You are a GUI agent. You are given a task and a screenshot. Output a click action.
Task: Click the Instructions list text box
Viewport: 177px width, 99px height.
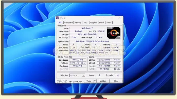click(95, 52)
